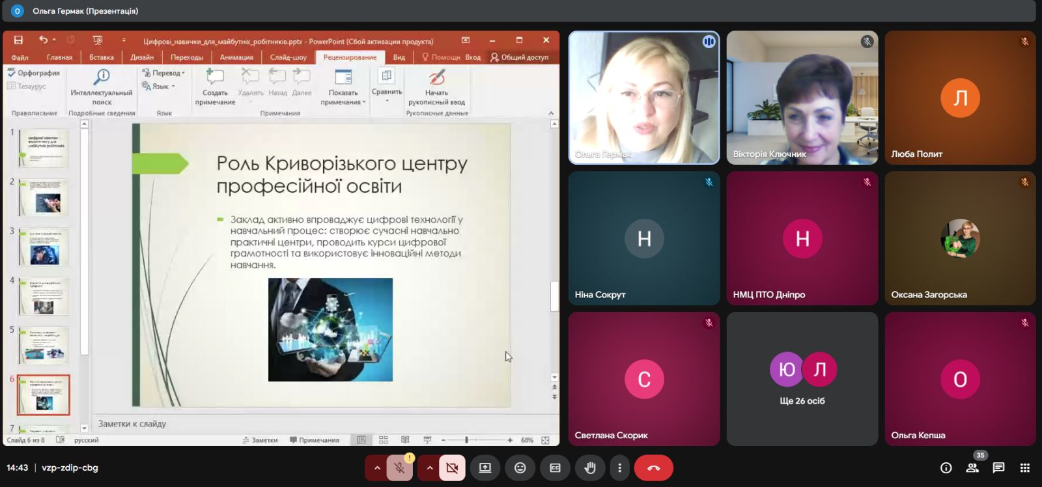Open chat with everyone panel
1042x487 pixels.
[998, 467]
